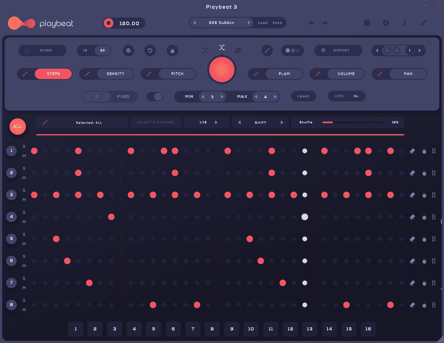Mute channel 4 with the M button
This screenshot has width=444, height=343.
point(24,222)
